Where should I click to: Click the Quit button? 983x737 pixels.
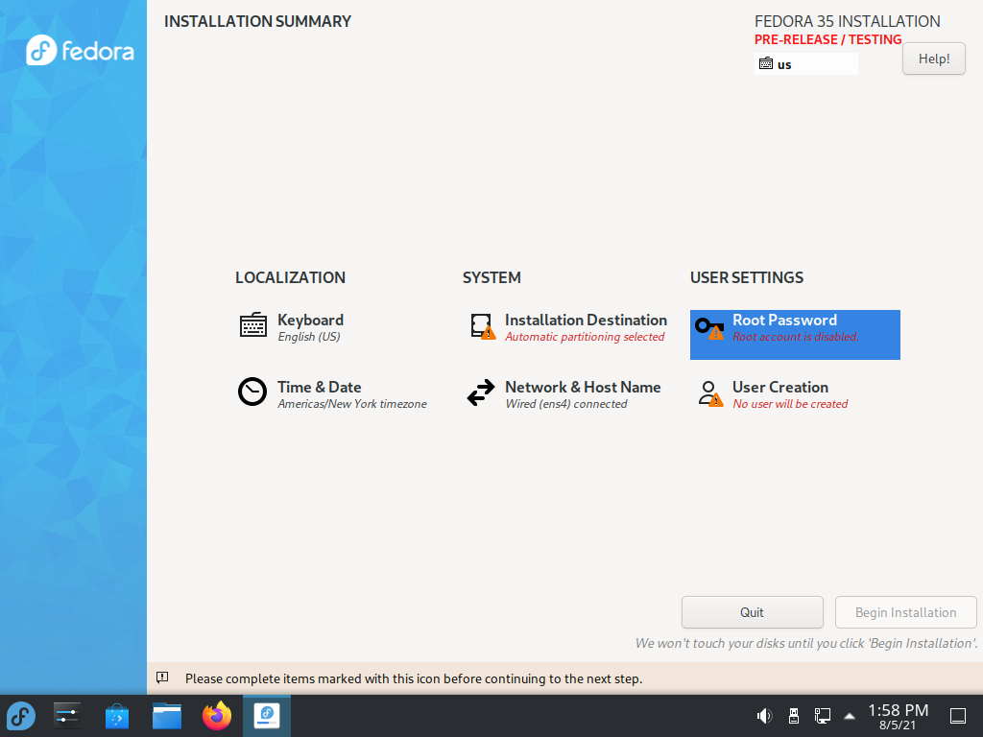tap(753, 612)
